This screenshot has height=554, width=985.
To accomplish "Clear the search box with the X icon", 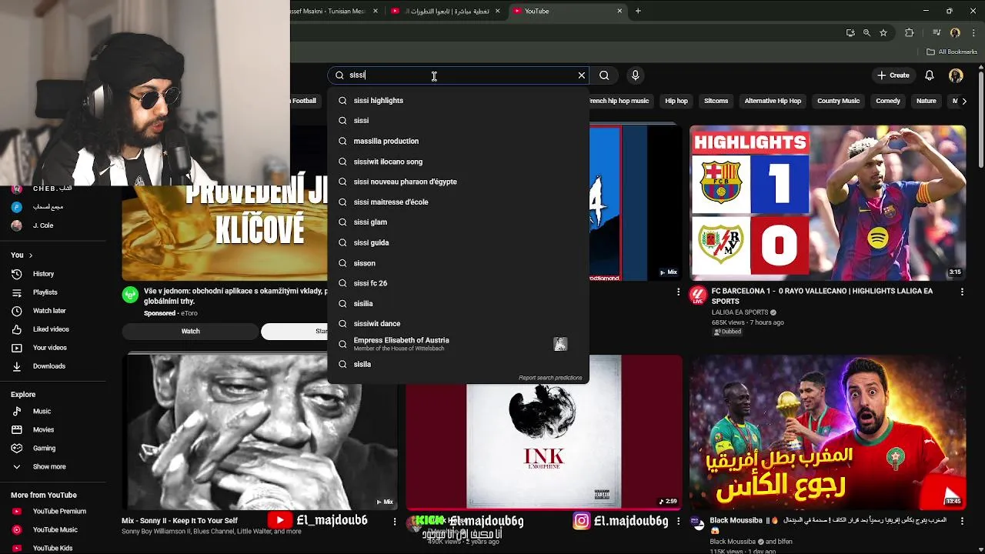I will (582, 75).
